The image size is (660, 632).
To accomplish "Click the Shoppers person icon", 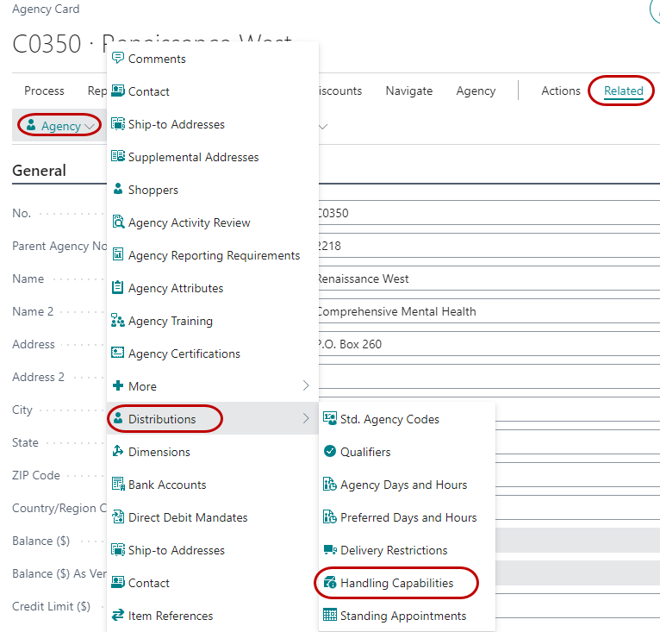I will tap(118, 190).
